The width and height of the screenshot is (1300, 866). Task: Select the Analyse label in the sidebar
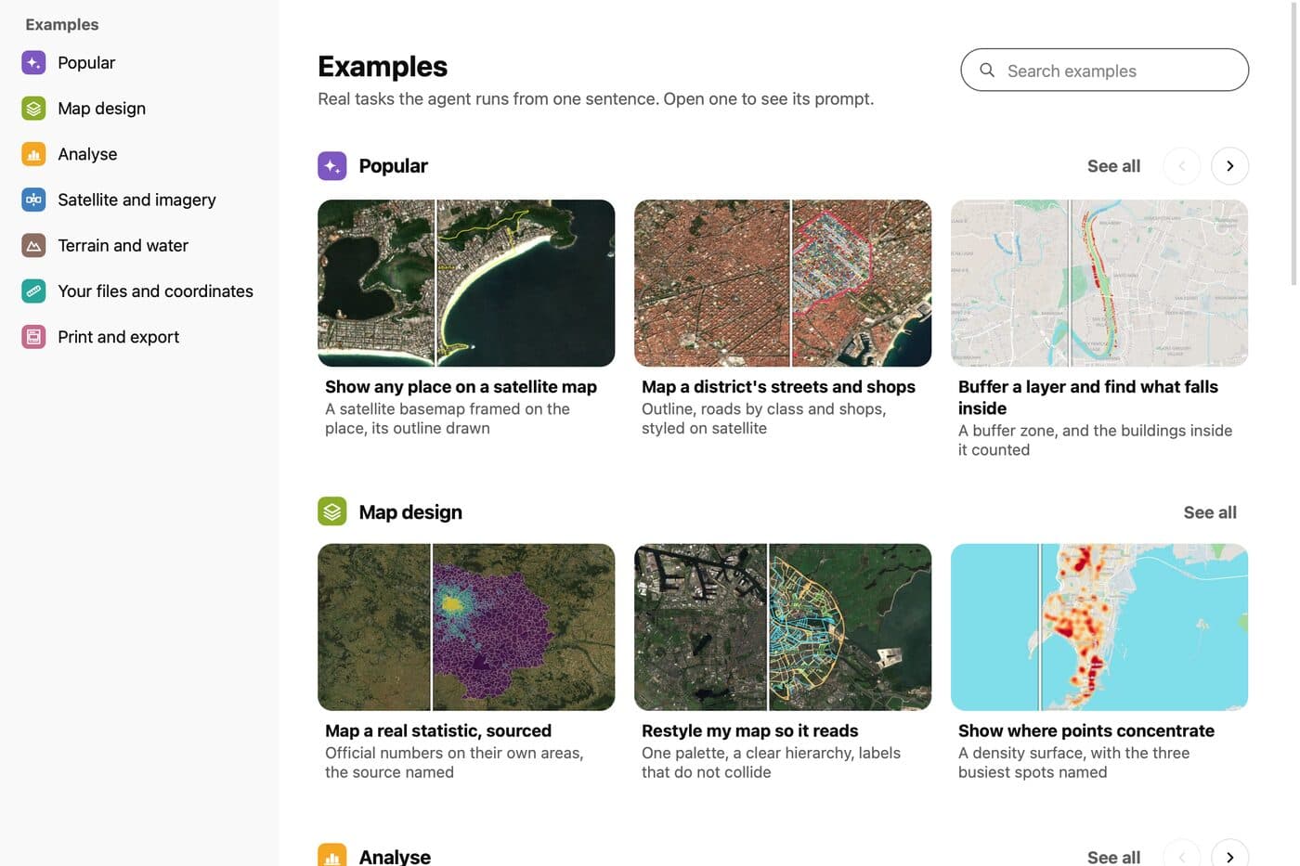click(87, 154)
